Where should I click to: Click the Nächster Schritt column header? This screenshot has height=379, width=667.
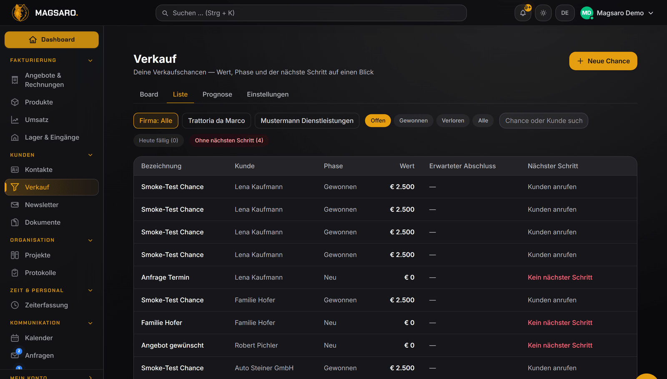[x=553, y=166]
